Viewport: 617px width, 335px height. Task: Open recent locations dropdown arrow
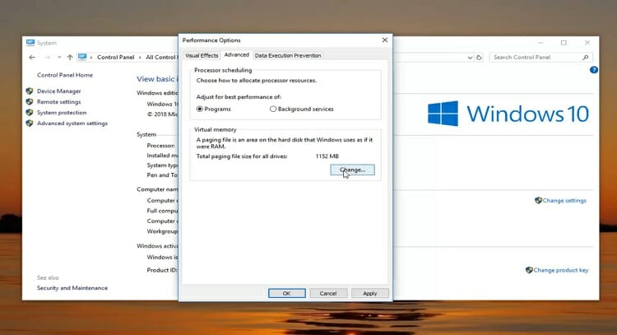59,57
